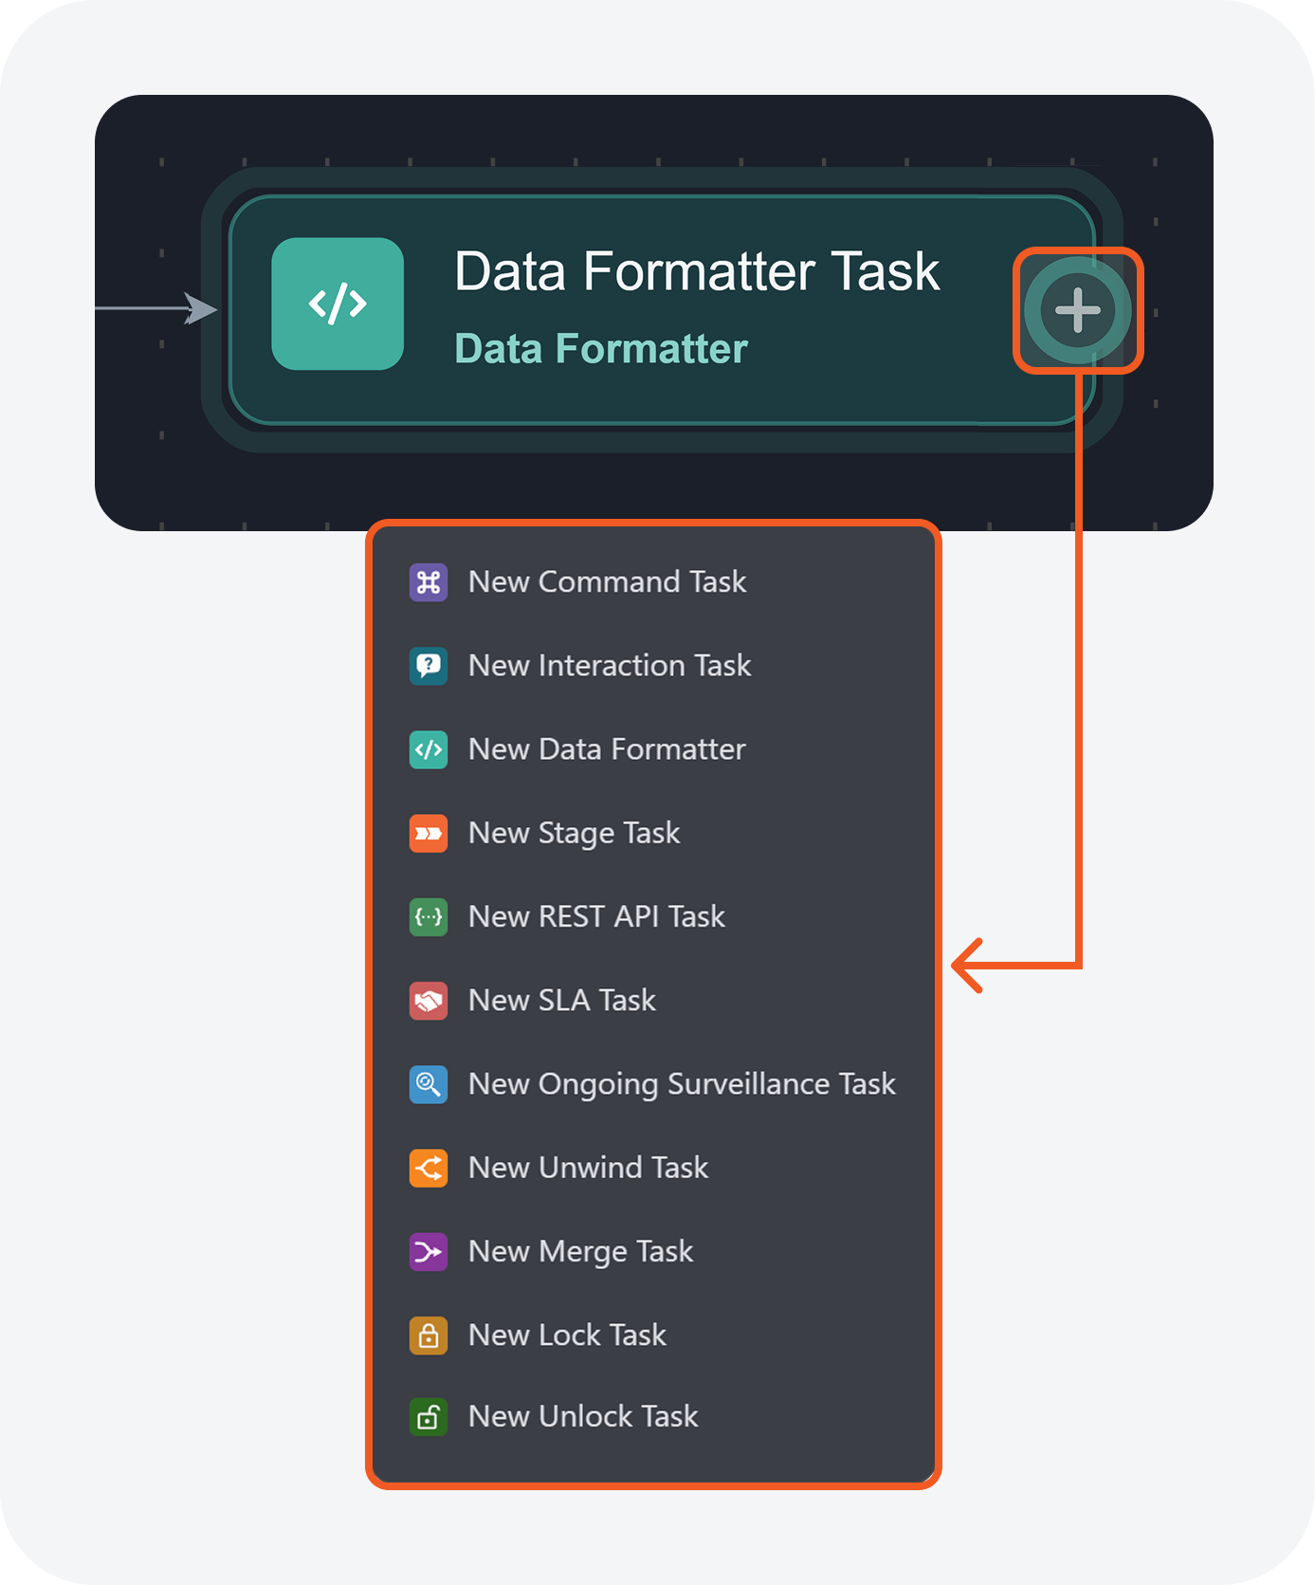
Task: Click the purple Merge Task icon
Action: click(x=429, y=1252)
